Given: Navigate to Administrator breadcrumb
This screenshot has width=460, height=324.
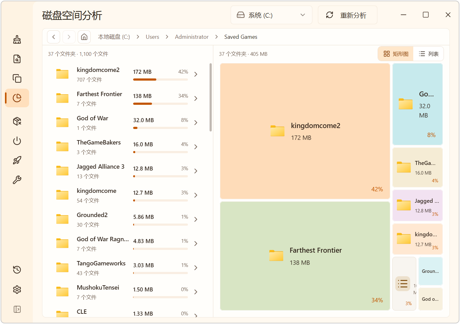Looking at the screenshot, I should 192,37.
